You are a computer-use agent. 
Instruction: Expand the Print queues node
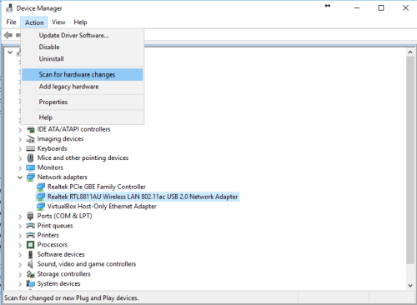click(20, 226)
